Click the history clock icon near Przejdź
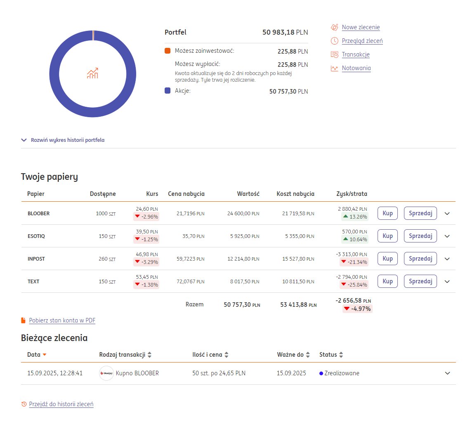Image resolution: width=470 pixels, height=433 pixels. [x=24, y=404]
